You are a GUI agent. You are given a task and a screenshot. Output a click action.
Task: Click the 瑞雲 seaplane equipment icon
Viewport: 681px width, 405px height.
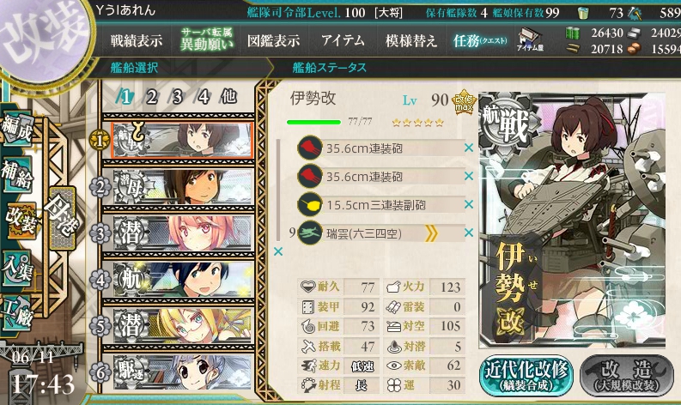(310, 233)
